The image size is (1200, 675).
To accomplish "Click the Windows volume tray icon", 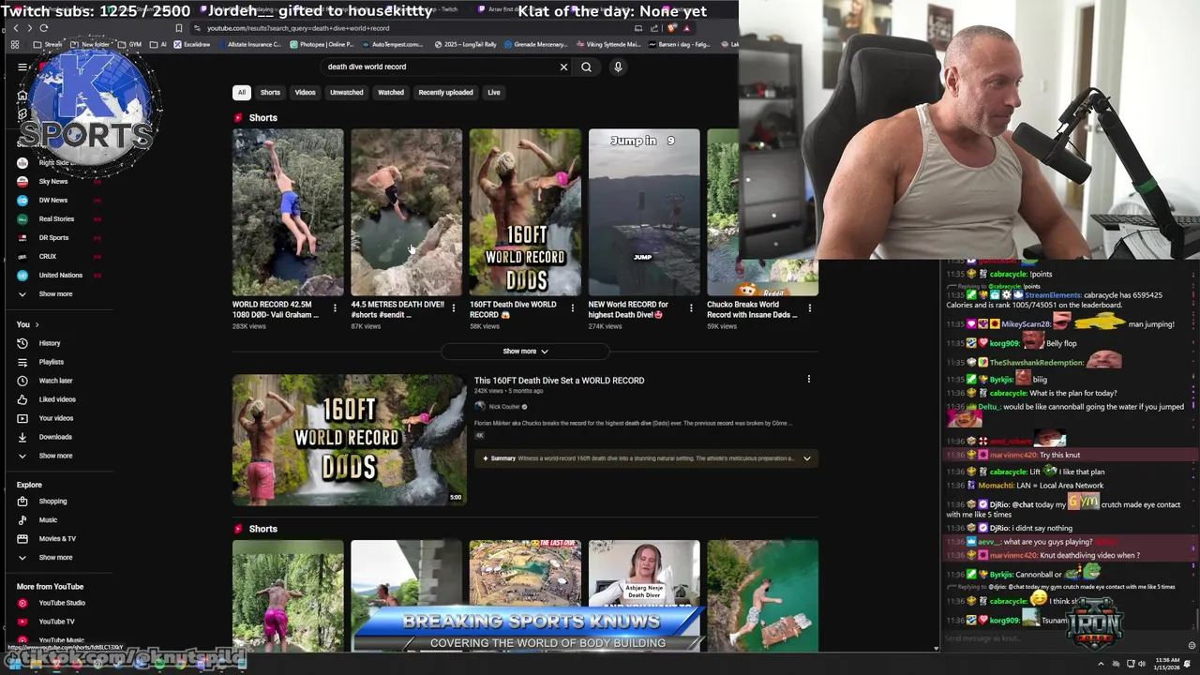I will click(1142, 664).
